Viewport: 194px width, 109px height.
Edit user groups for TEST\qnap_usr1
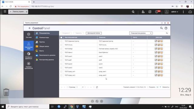click(159, 71)
